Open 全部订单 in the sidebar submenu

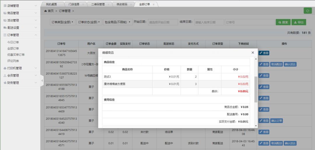pos(13,49)
